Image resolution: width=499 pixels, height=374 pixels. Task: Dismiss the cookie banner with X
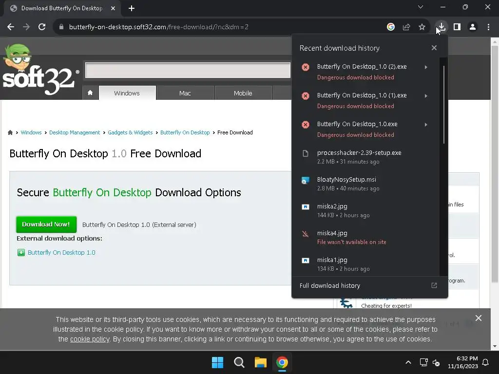pos(479,318)
